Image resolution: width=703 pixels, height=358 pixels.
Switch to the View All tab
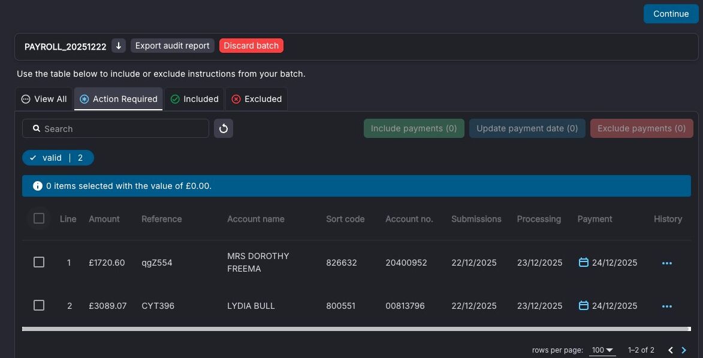click(x=44, y=99)
